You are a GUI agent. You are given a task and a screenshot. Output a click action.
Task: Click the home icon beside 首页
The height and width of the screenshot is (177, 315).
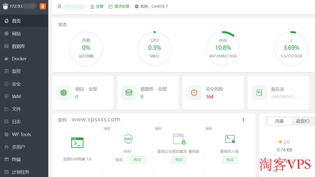6,21
